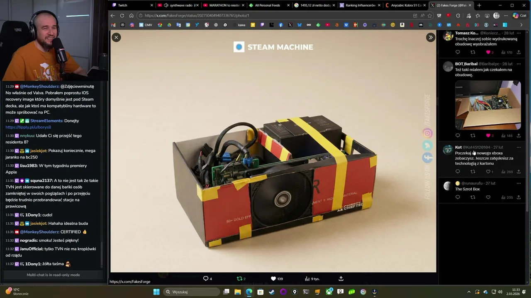Image resolution: width=531 pixels, height=298 pixels.
Task: Repost Tomasz Ko... reply
Action: tap(473, 52)
